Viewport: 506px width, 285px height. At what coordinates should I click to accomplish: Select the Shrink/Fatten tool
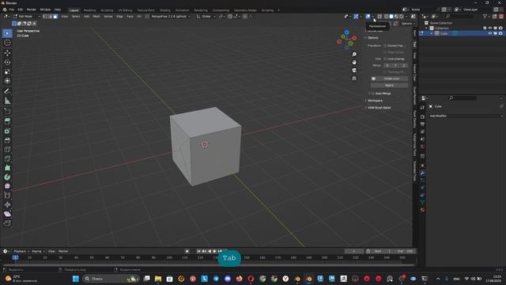(x=7, y=205)
